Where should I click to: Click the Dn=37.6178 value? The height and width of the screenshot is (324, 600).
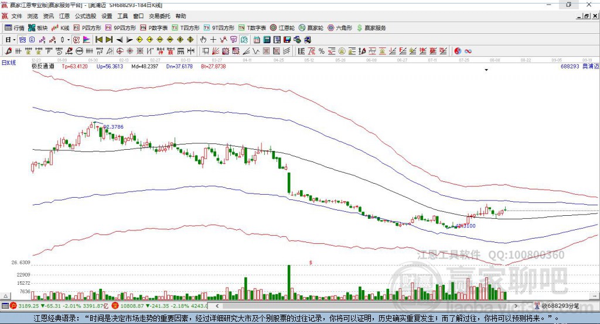point(179,67)
